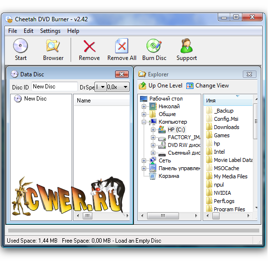Click the Up One Level folder icon

pos(142,86)
